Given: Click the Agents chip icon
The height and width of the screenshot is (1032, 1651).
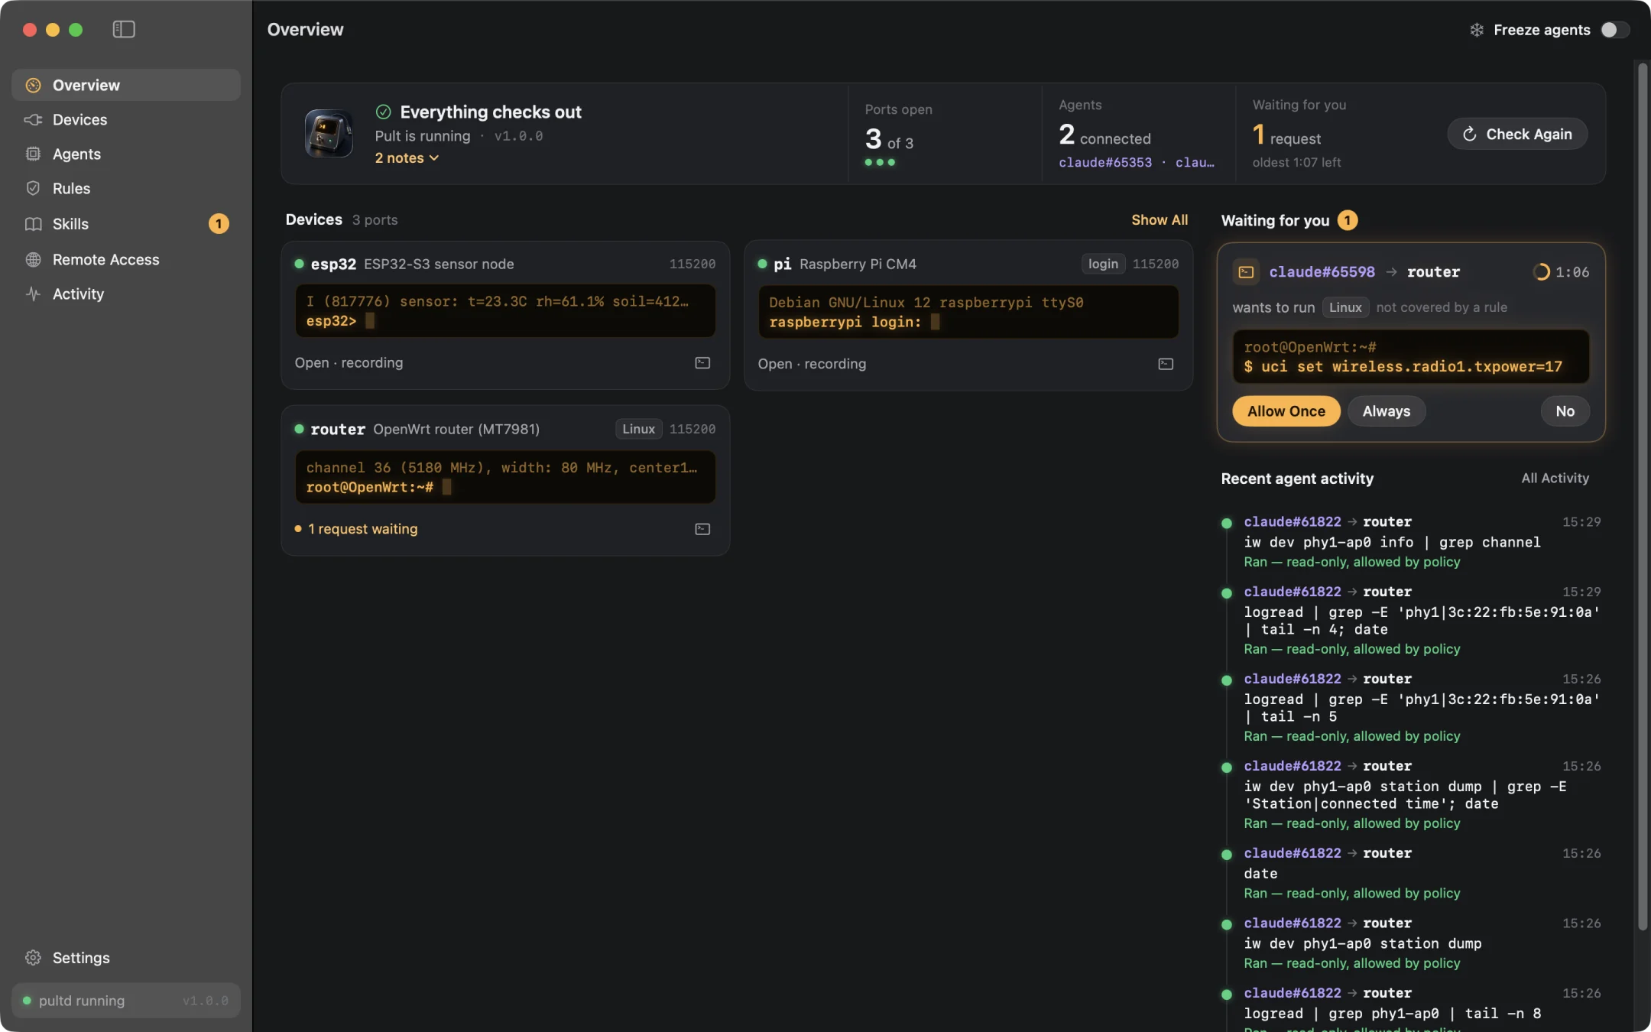Looking at the screenshot, I should tap(33, 154).
